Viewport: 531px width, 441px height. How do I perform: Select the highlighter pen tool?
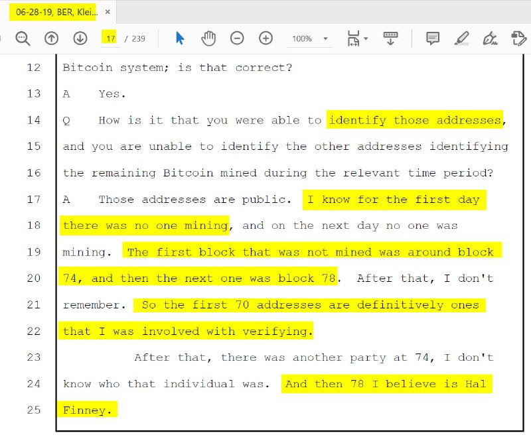pos(461,38)
